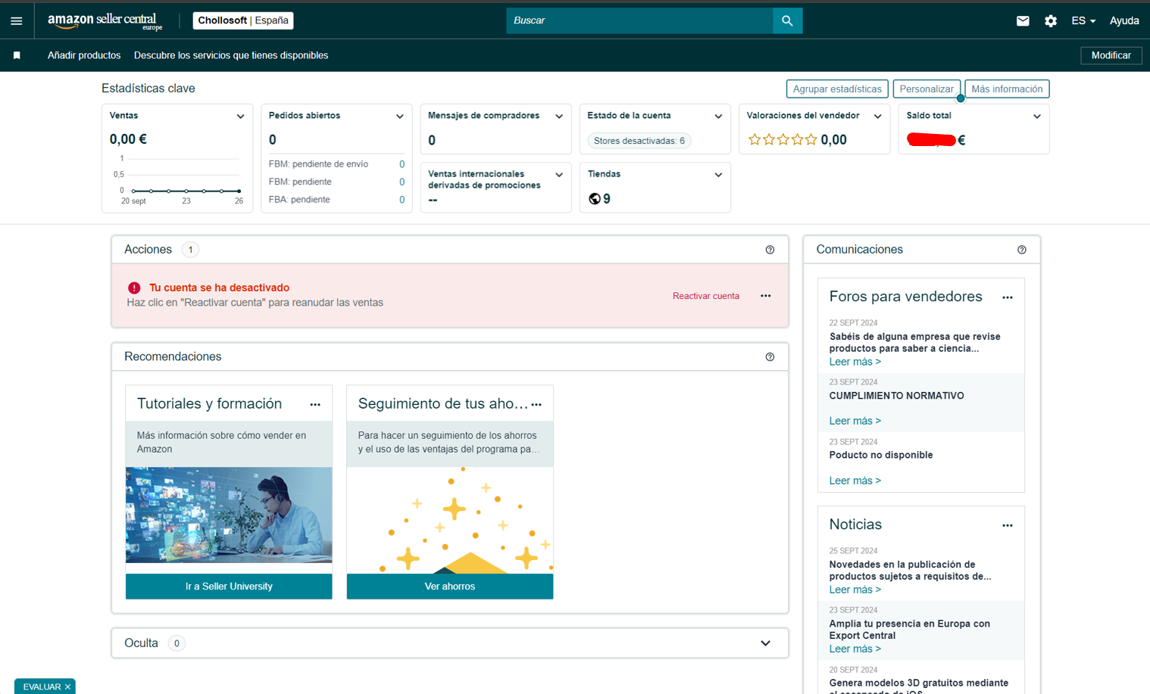Image resolution: width=1150 pixels, height=694 pixels.
Task: Open options menu for Noticias section
Action: coord(1008,525)
